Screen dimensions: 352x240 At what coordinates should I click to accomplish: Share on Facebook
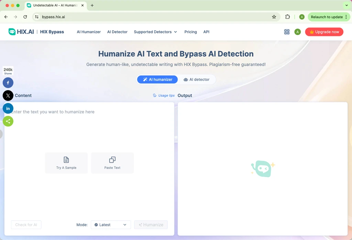point(8,83)
